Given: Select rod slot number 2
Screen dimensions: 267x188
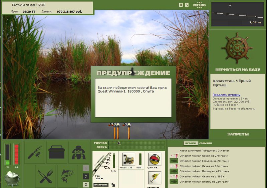Looking at the screenshot, I should coord(86,176).
